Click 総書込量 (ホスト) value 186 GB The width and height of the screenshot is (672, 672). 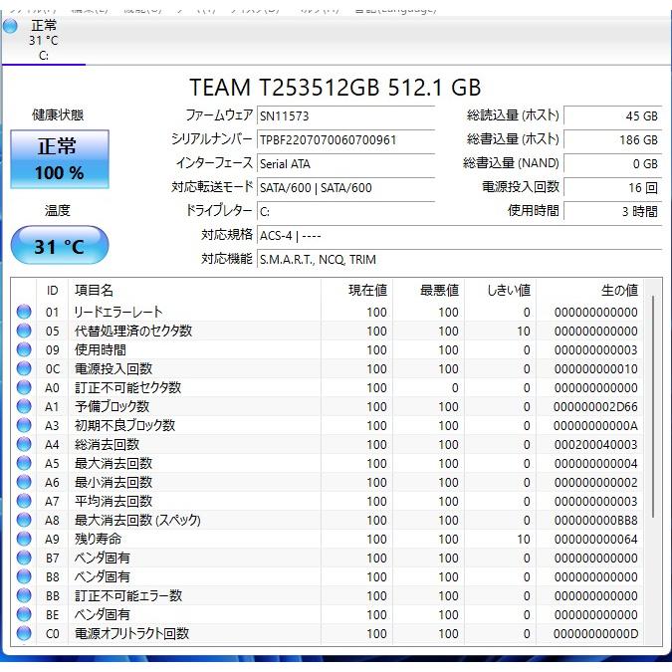tap(613, 140)
